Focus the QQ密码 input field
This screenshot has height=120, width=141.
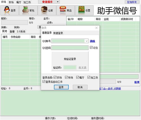70,48
